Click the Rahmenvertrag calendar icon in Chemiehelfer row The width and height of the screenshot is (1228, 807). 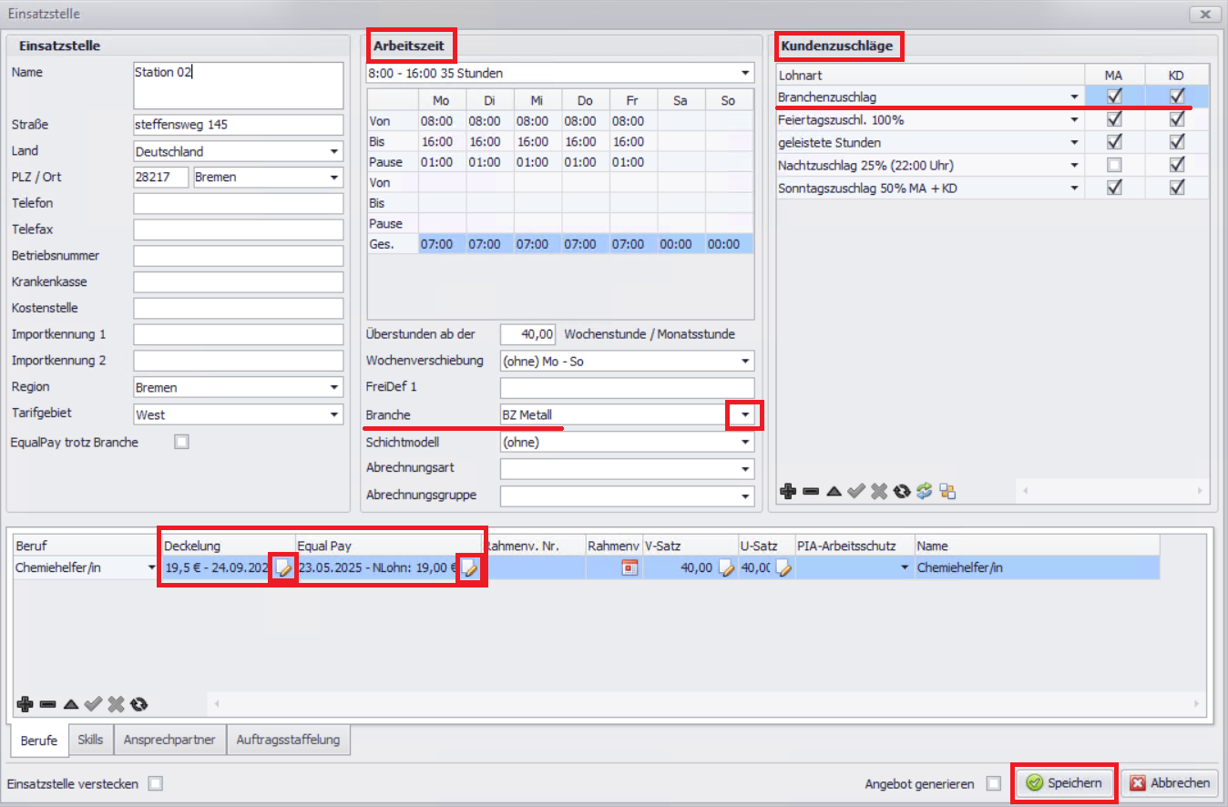coord(629,568)
